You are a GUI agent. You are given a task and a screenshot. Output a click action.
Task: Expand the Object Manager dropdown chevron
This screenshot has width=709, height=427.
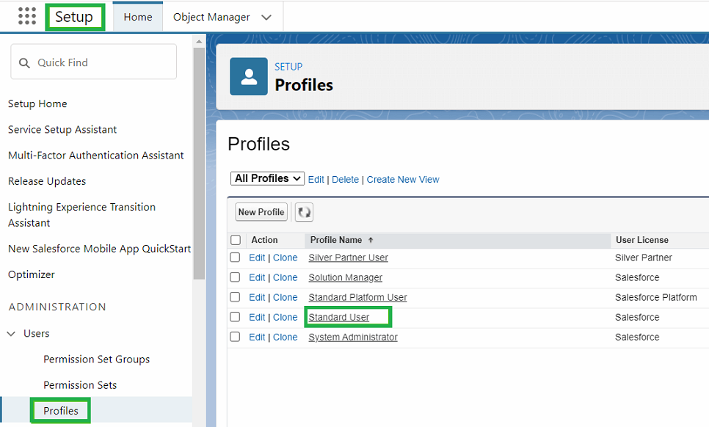[x=266, y=15]
